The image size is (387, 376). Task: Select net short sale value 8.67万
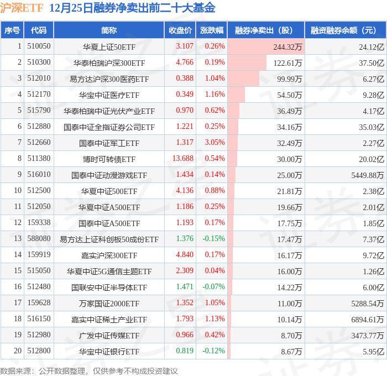click(291, 352)
